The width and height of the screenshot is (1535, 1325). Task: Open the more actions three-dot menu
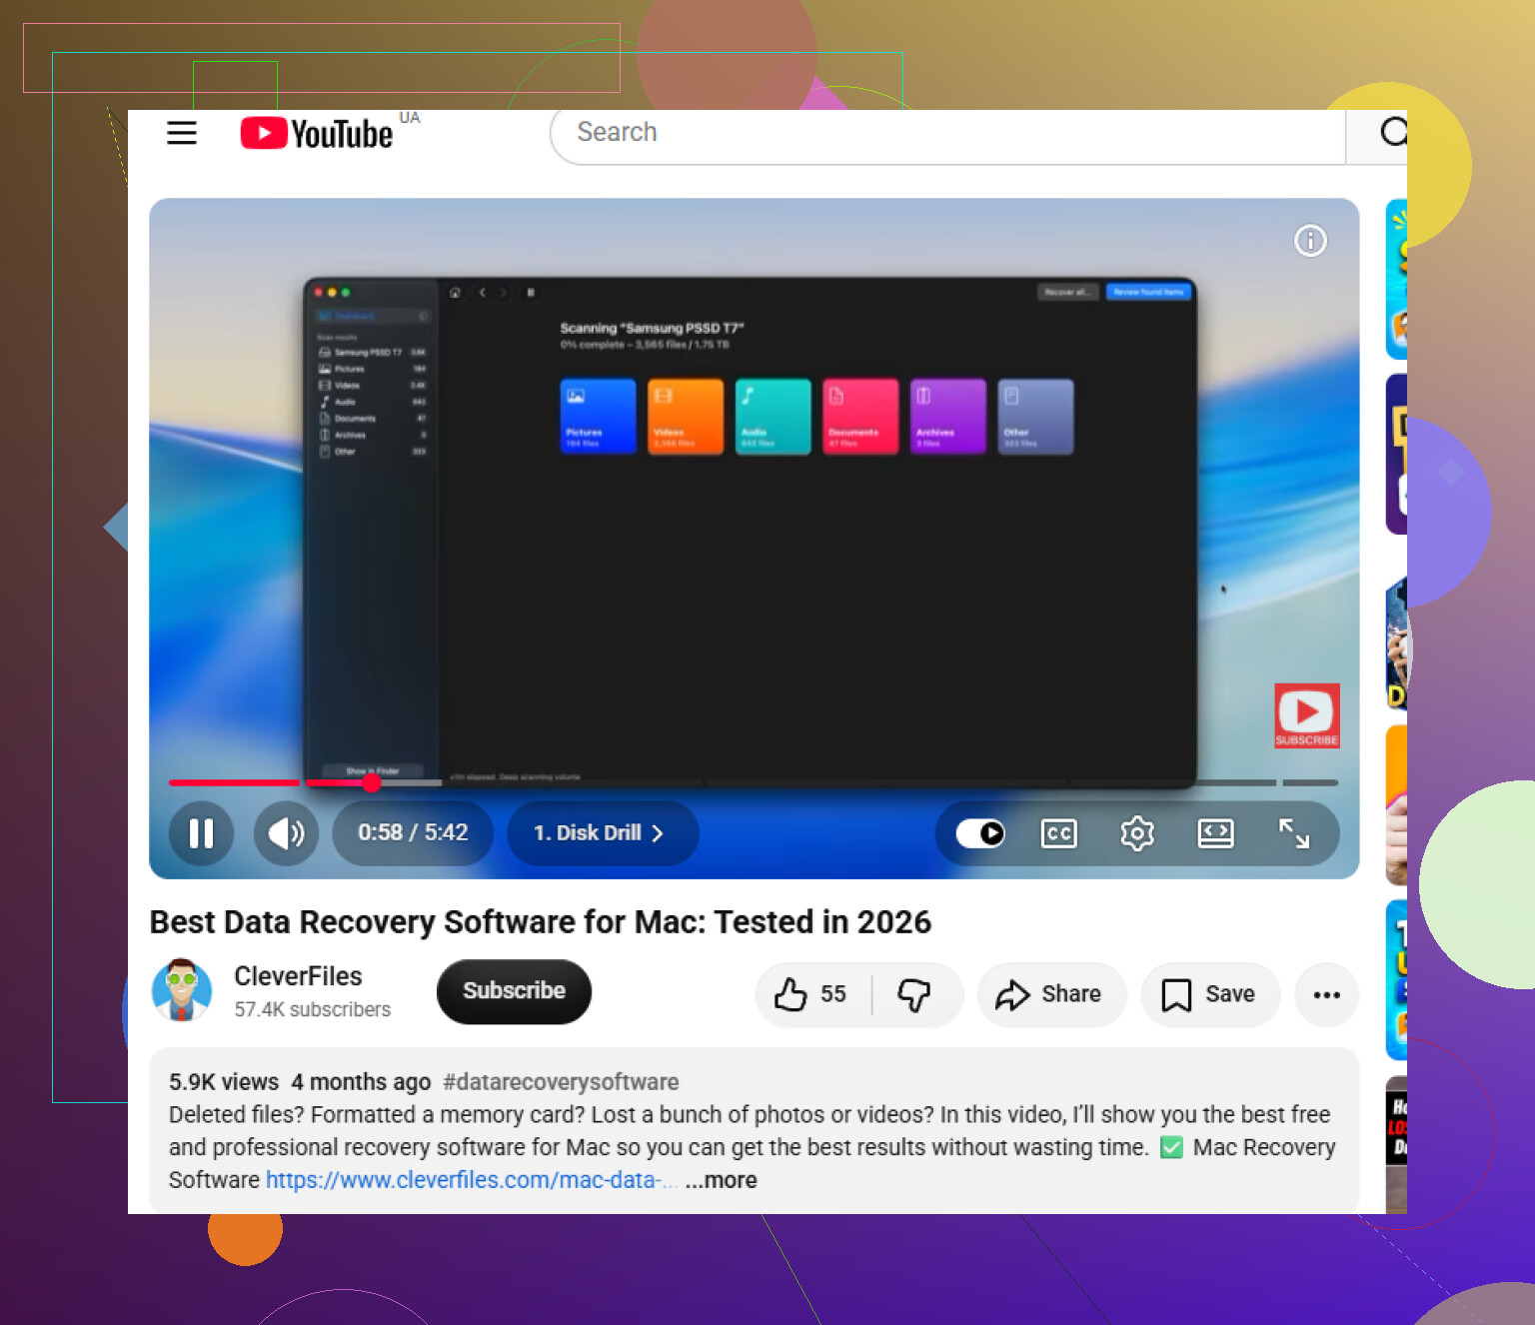pyautogui.click(x=1326, y=994)
